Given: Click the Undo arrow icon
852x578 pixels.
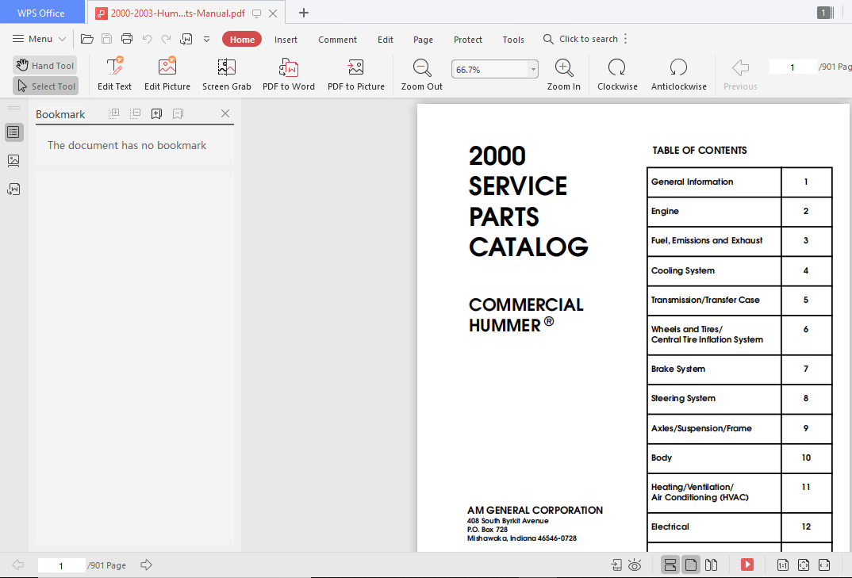Looking at the screenshot, I should pyautogui.click(x=147, y=39).
